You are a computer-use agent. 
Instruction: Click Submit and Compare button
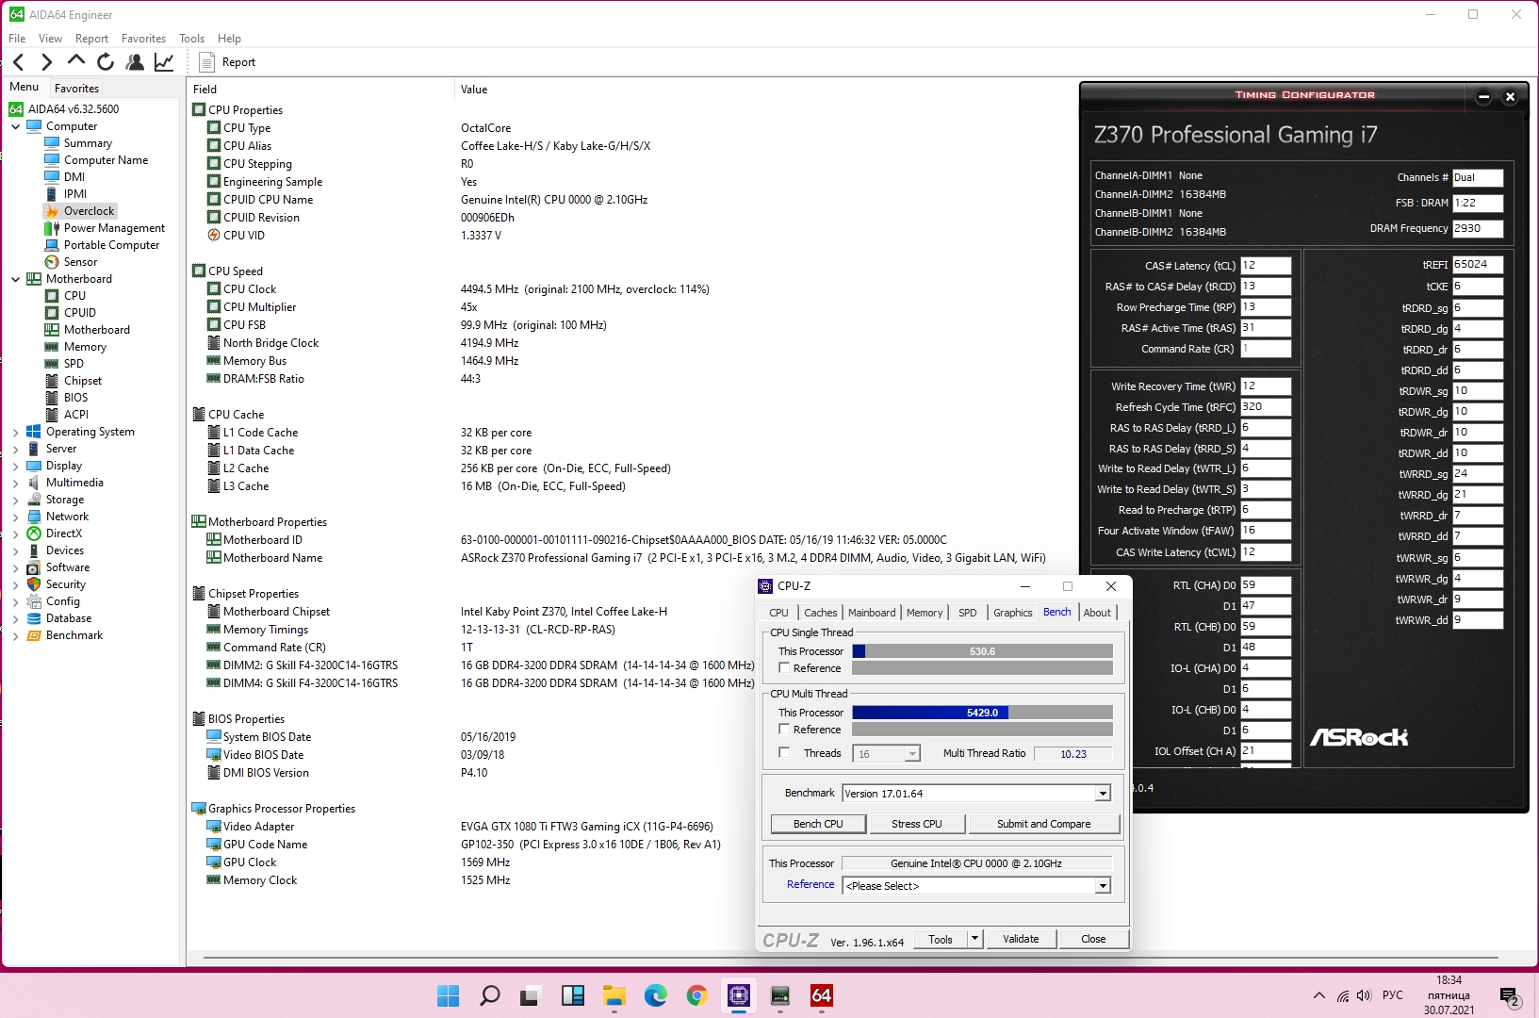(1043, 824)
